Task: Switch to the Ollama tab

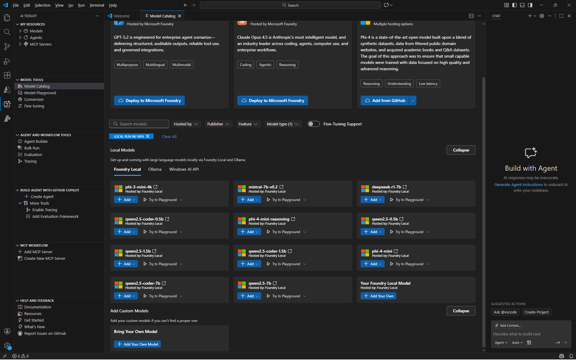Action: [x=154, y=169]
